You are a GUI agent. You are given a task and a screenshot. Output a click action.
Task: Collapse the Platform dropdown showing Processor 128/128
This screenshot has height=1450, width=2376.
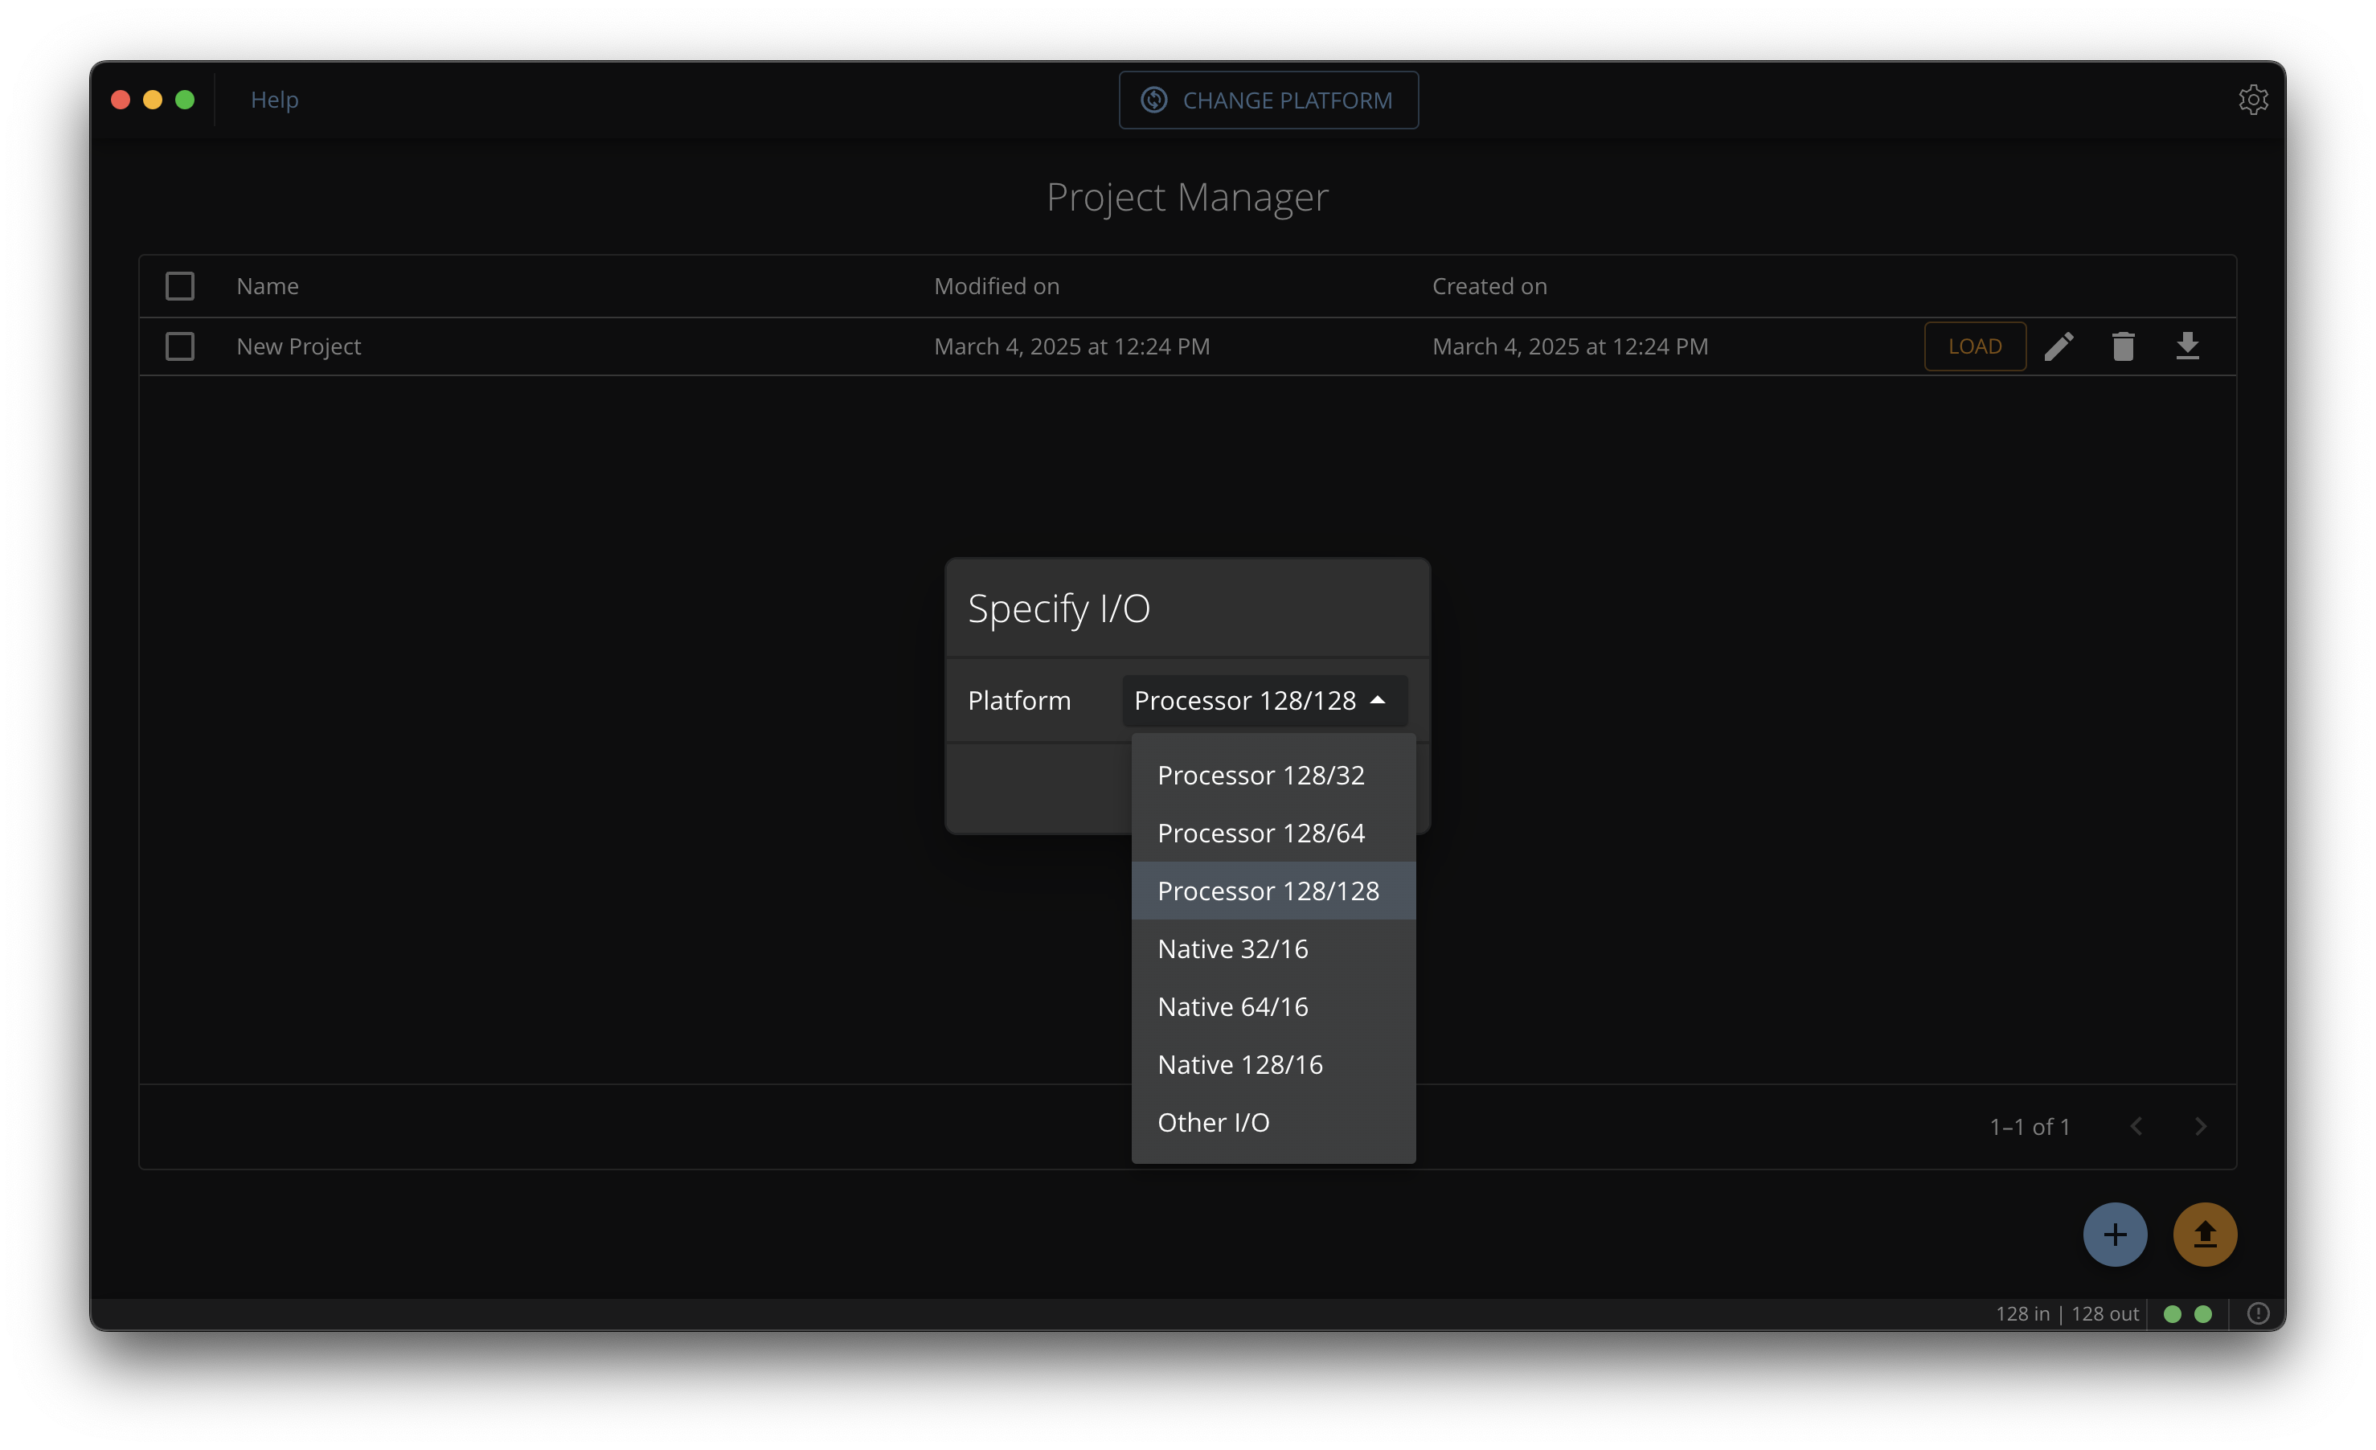pos(1264,700)
